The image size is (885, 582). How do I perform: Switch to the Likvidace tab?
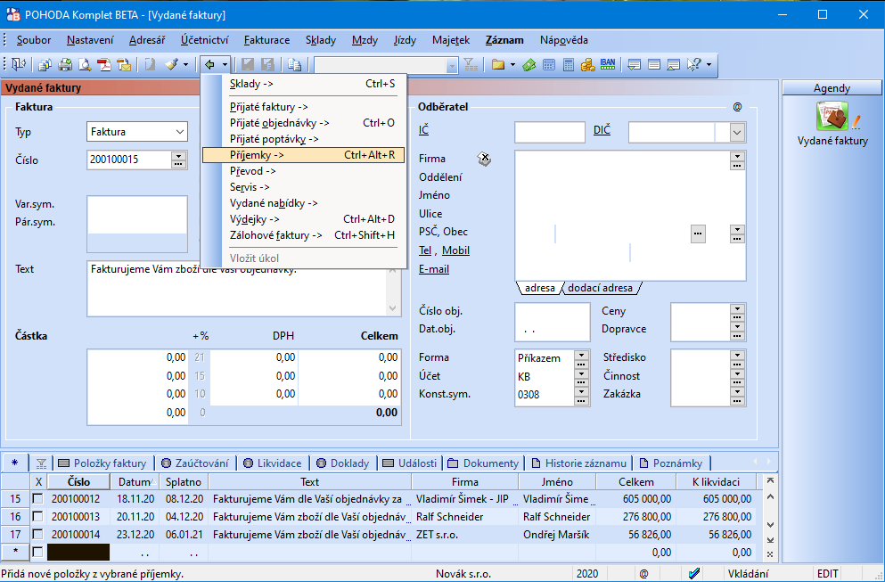point(273,463)
